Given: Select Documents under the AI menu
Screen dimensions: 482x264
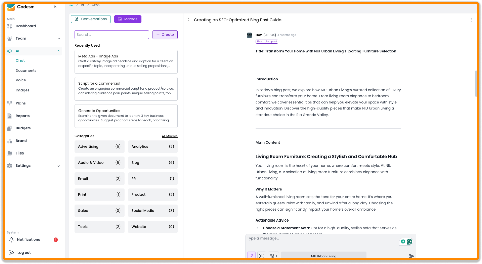Looking at the screenshot, I should pos(26,70).
